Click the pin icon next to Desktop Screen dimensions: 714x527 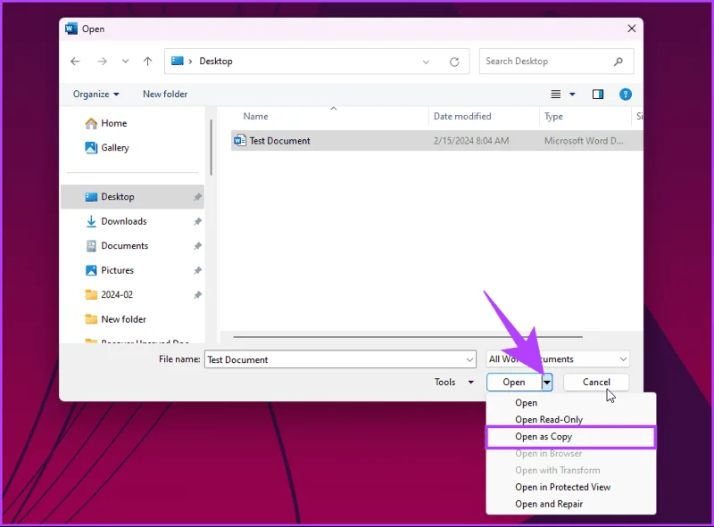tap(197, 197)
